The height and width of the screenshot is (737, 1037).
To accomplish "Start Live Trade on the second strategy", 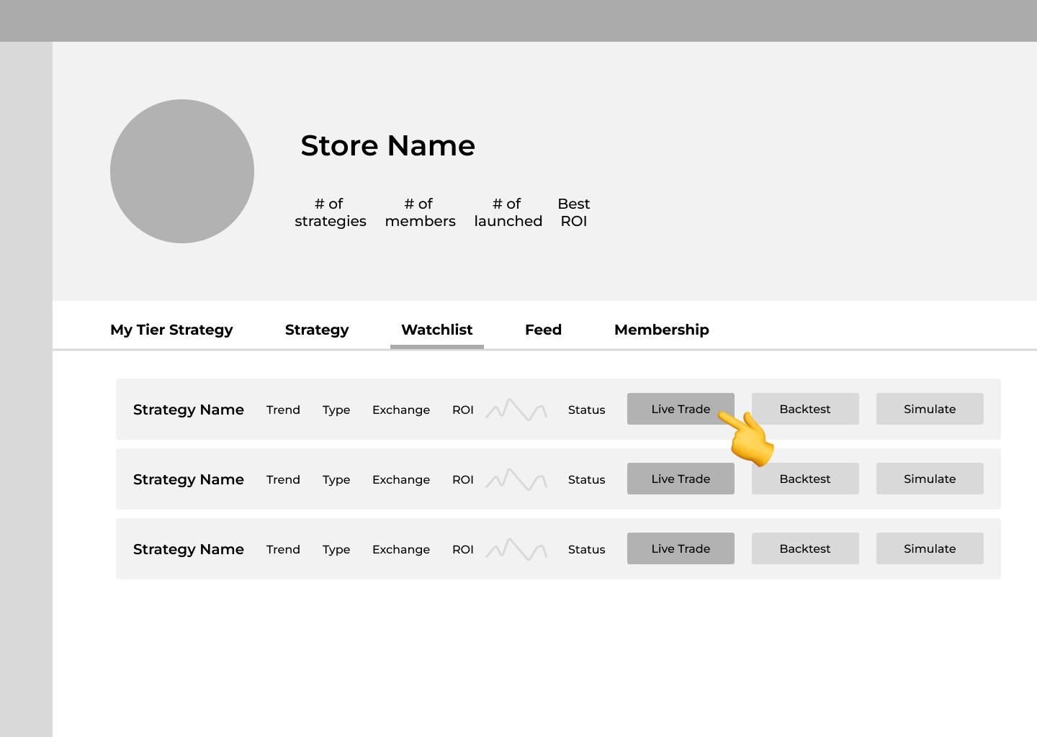I will click(681, 479).
